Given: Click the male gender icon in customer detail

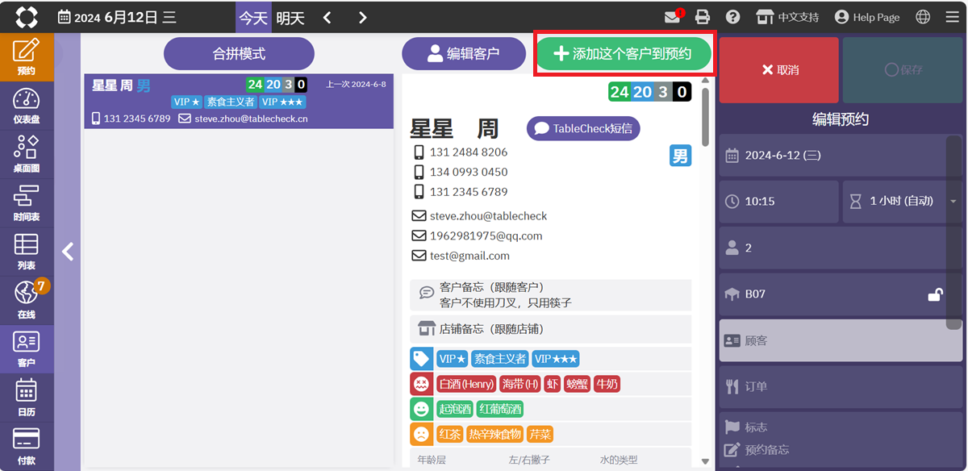Looking at the screenshot, I should (x=680, y=156).
